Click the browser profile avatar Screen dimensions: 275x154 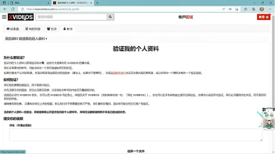[x=262, y=9]
